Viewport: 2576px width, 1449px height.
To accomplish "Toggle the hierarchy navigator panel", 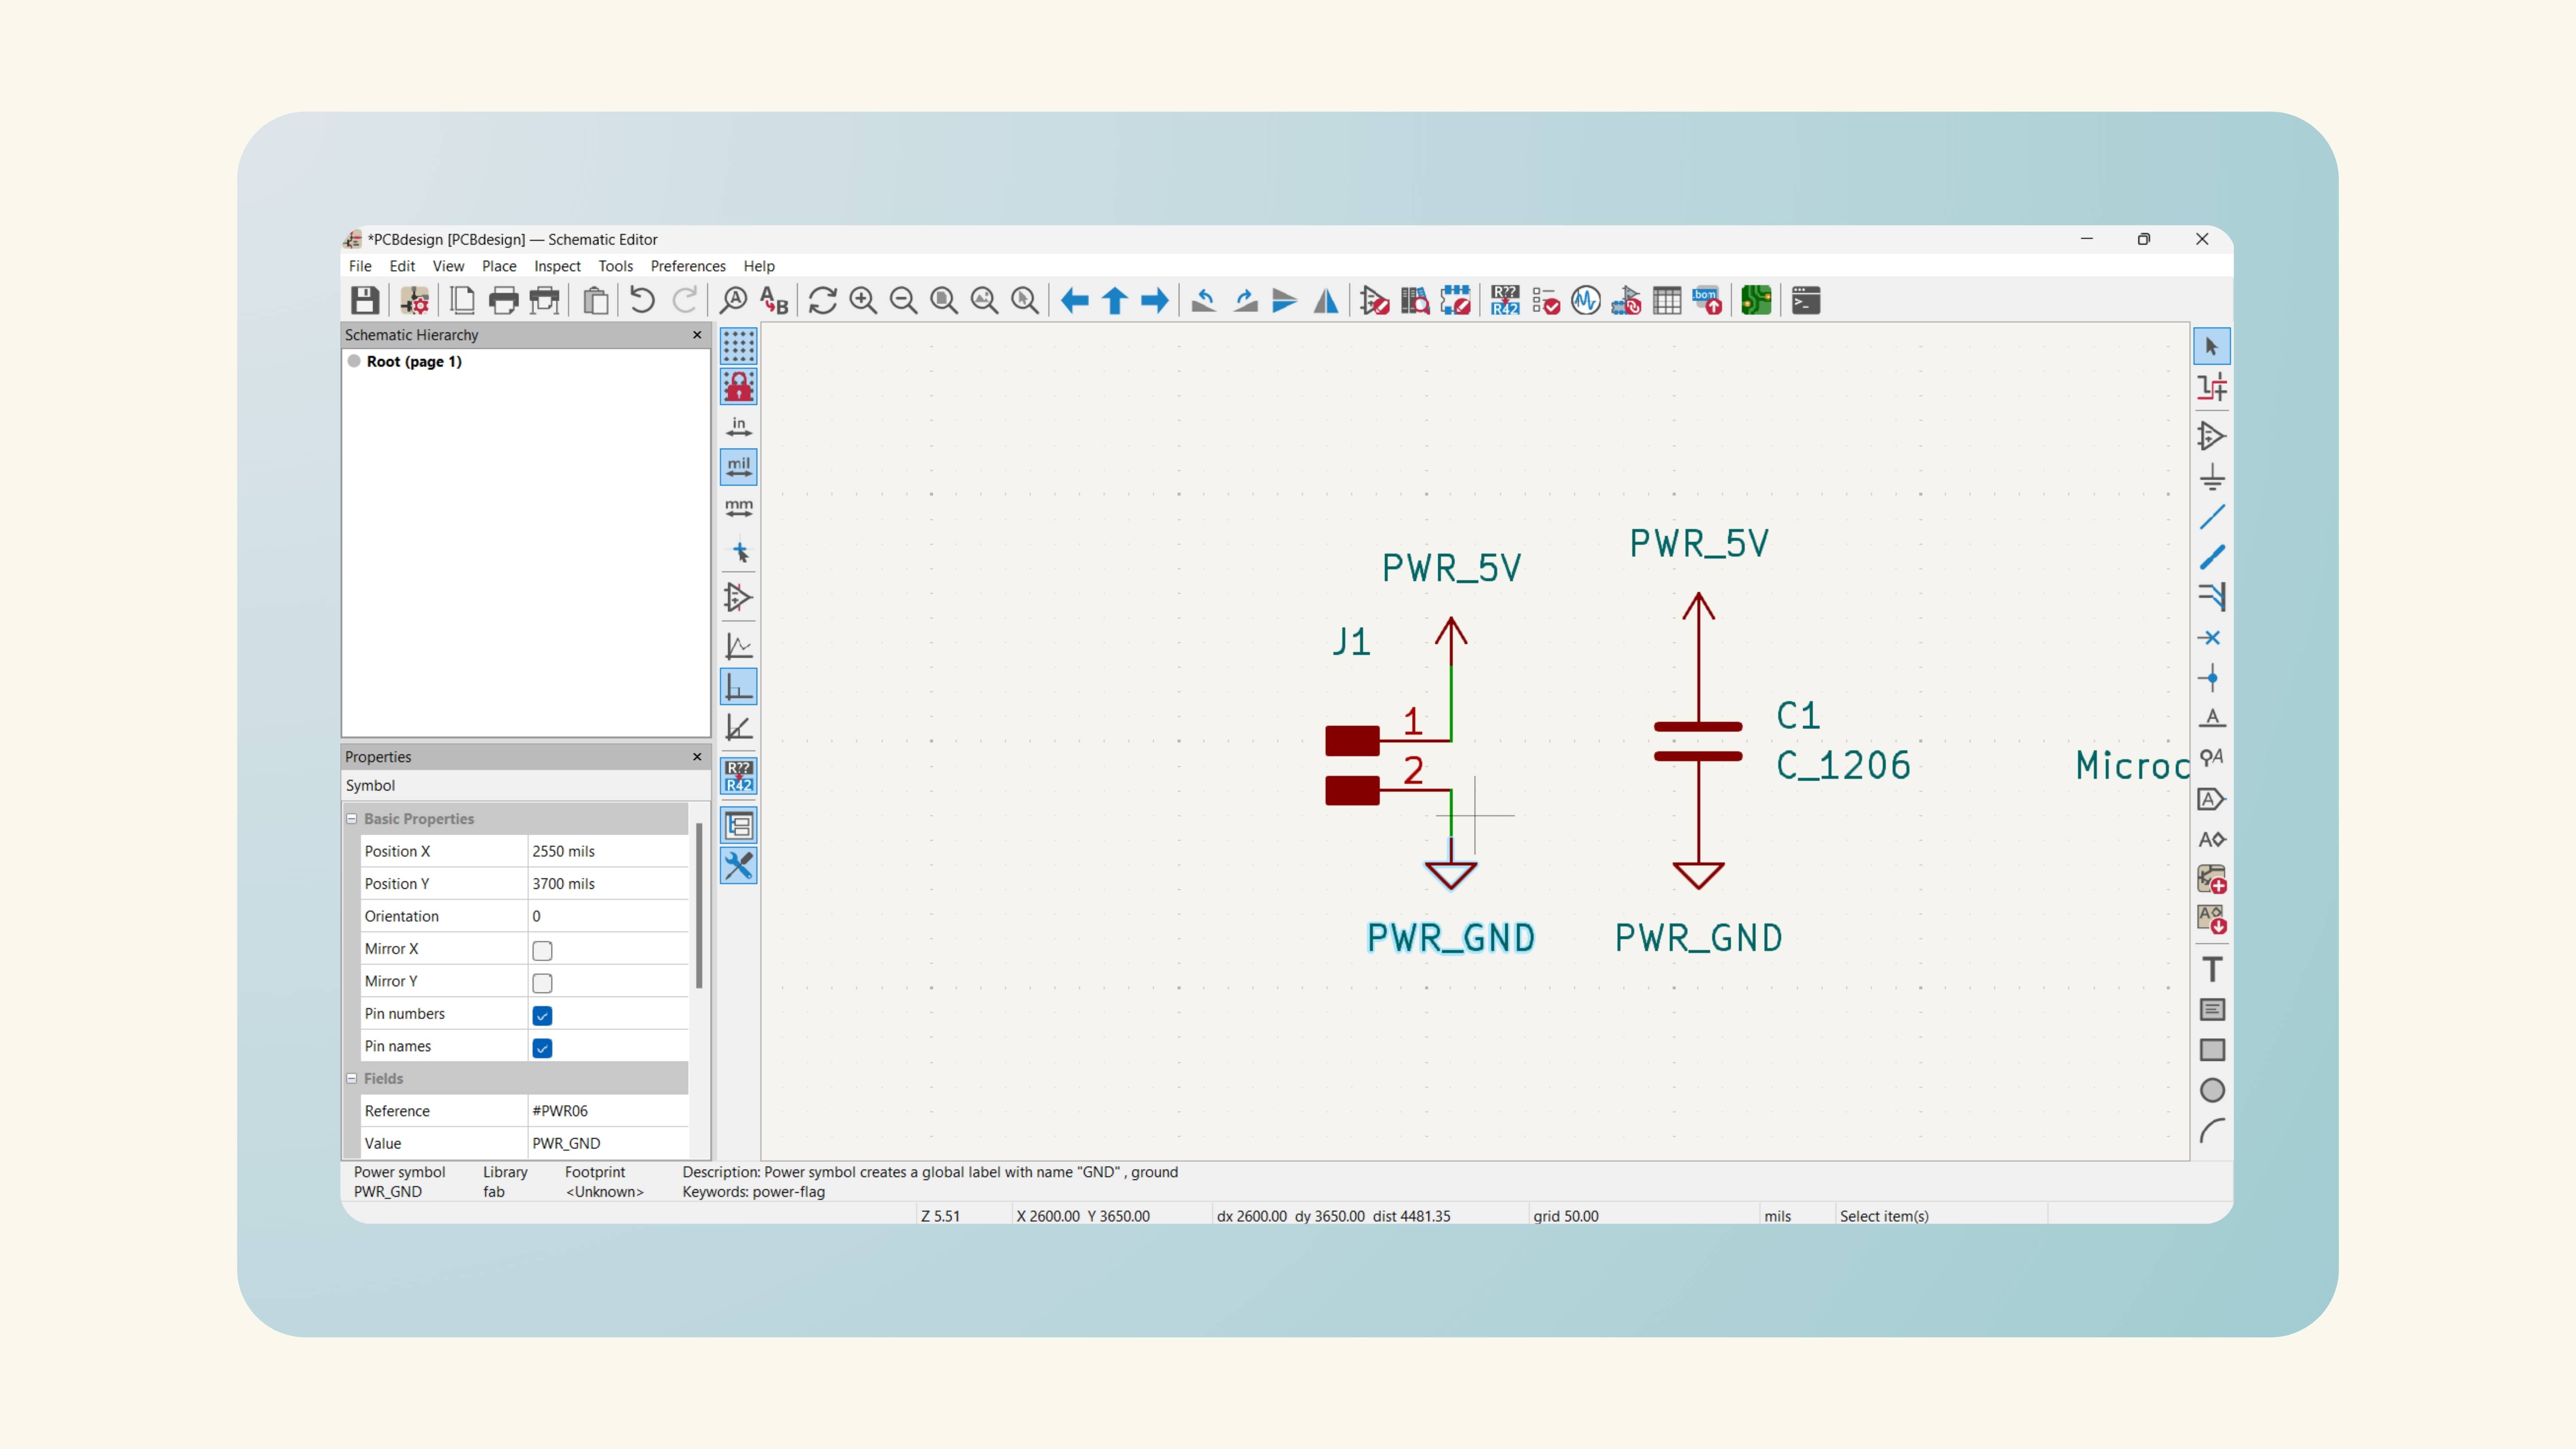I will [x=739, y=826].
